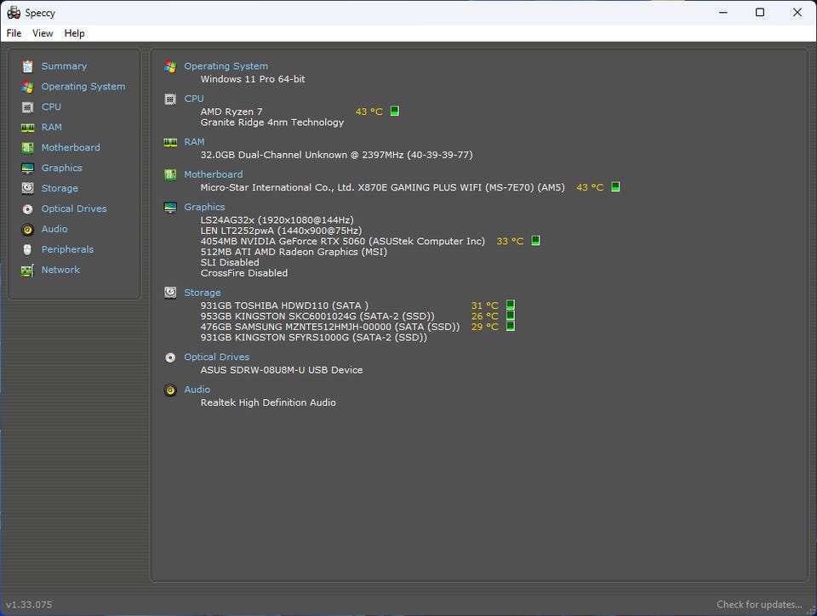Viewport: 817px width, 616px height.
Task: Click the CPU temperature indicator icon
Action: click(395, 111)
